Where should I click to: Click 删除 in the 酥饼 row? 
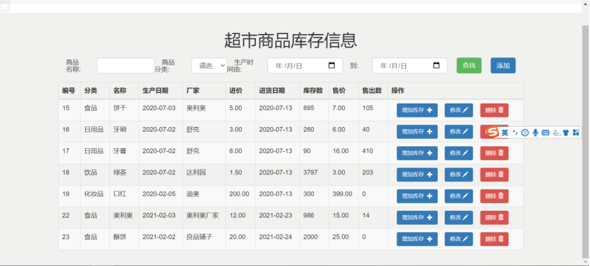(x=495, y=239)
